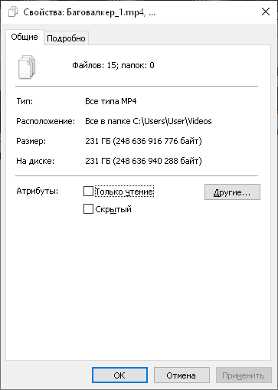Click the multiple-files icon in title bar

coord(13,11)
